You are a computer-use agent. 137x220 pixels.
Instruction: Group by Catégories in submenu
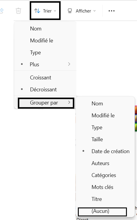pyautogui.click(x=105, y=175)
